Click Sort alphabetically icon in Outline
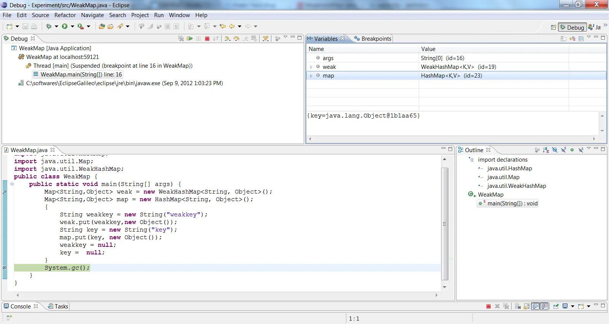Screen dimensions: 609x324 546,150
